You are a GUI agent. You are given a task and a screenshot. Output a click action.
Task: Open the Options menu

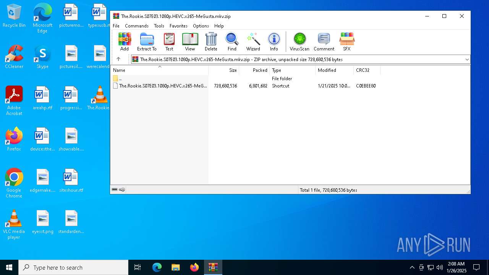[x=201, y=26]
